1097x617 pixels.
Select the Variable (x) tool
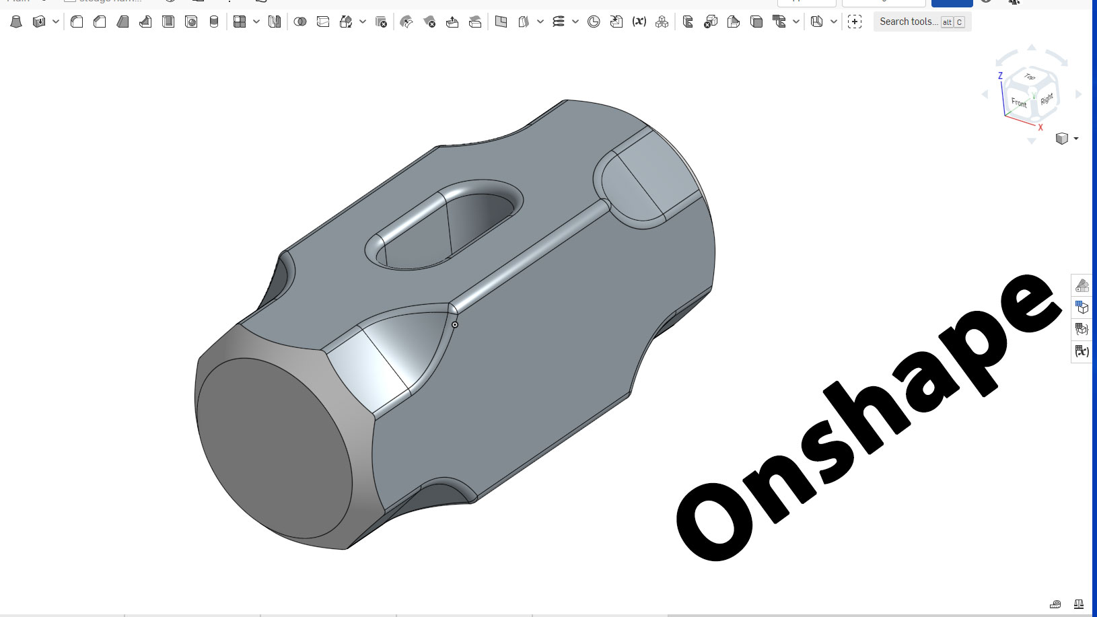639,22
